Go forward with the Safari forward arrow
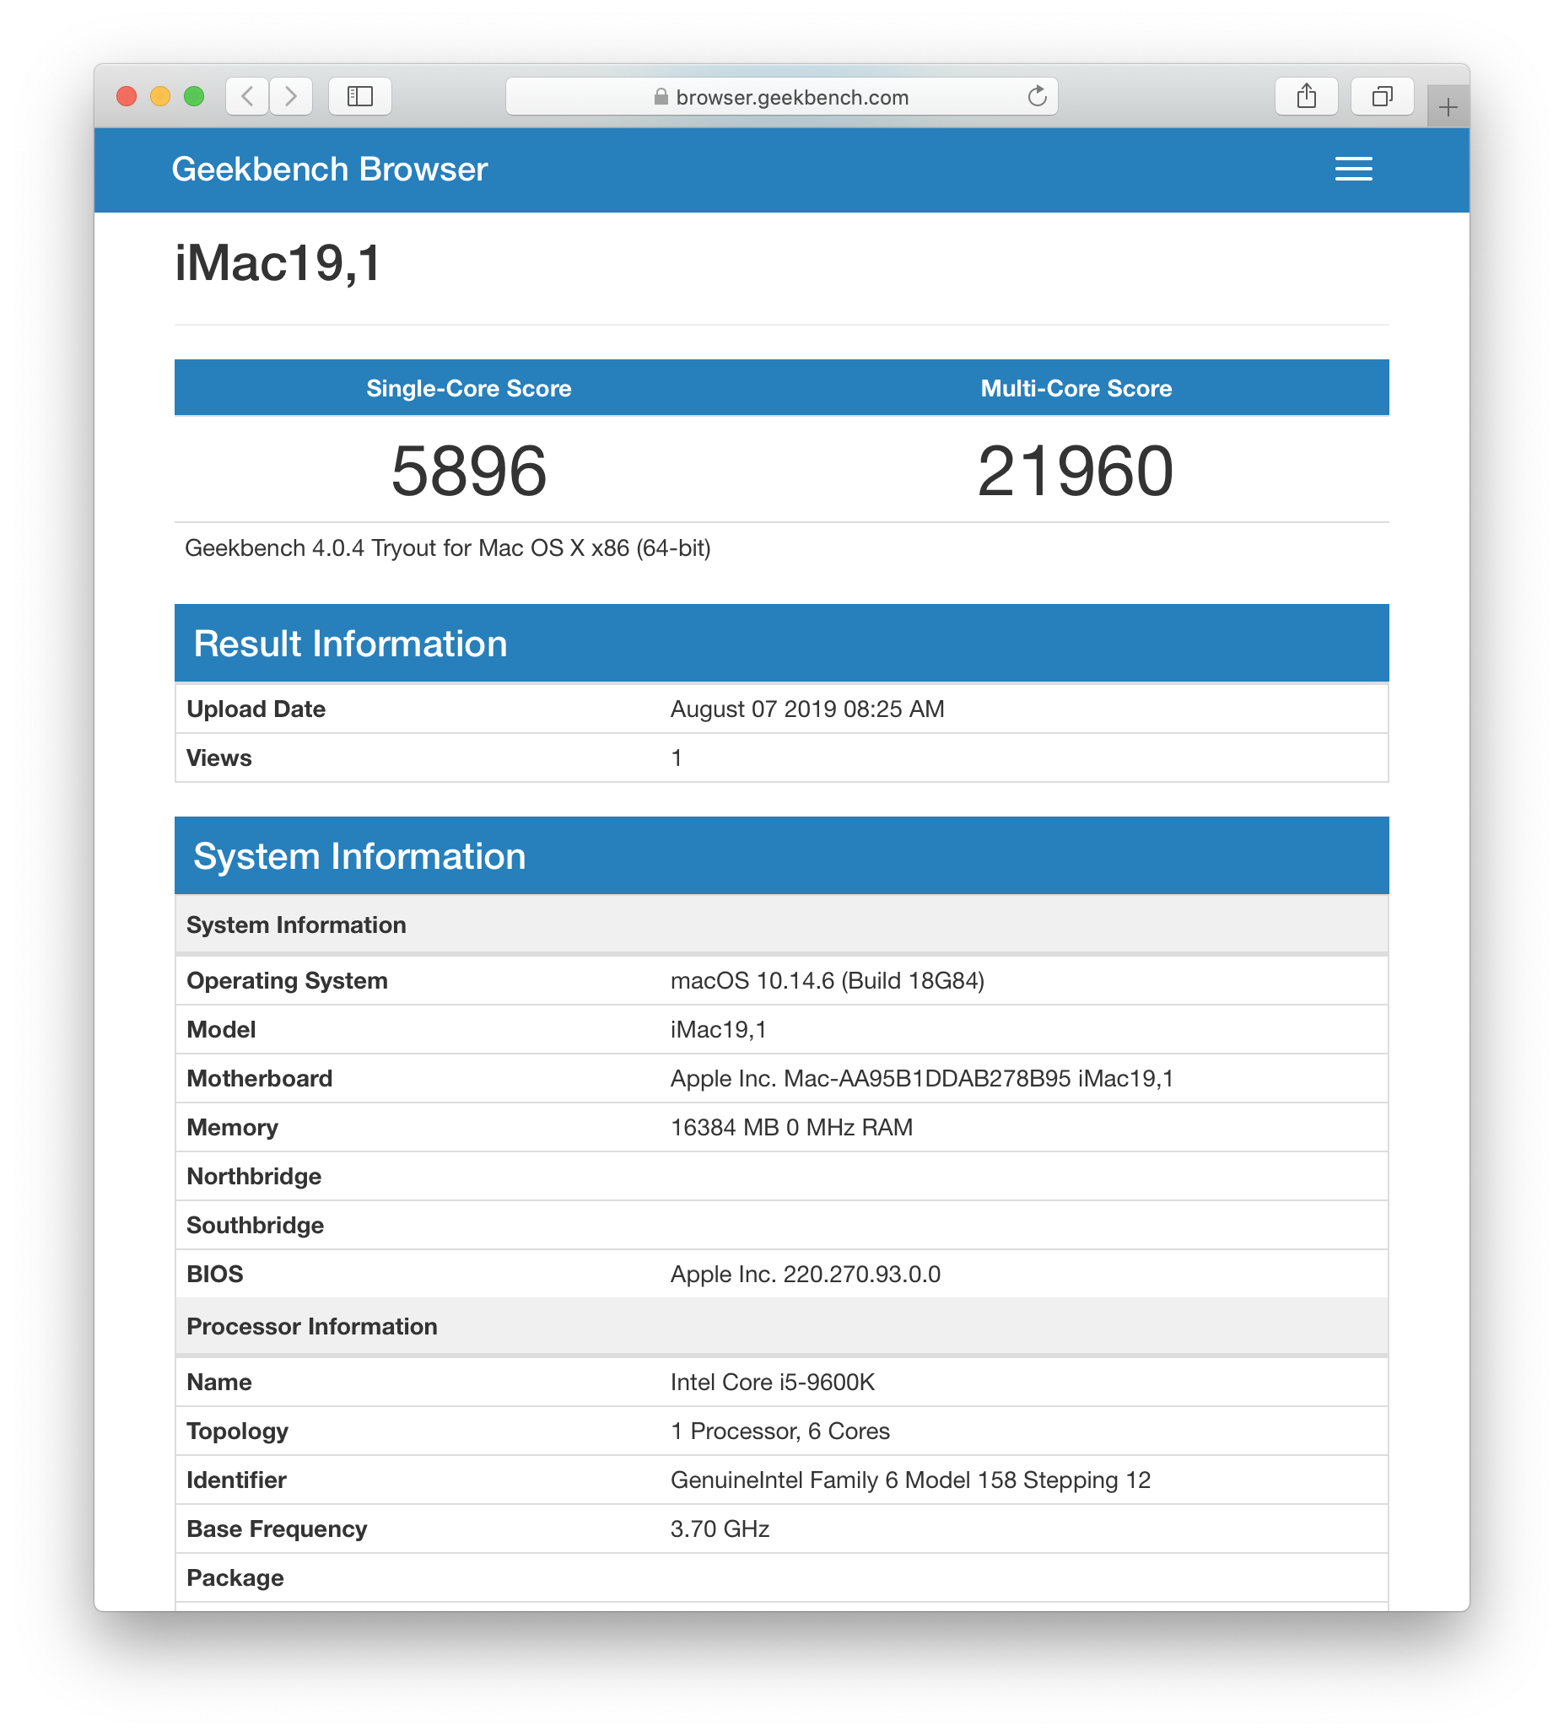 point(291,96)
